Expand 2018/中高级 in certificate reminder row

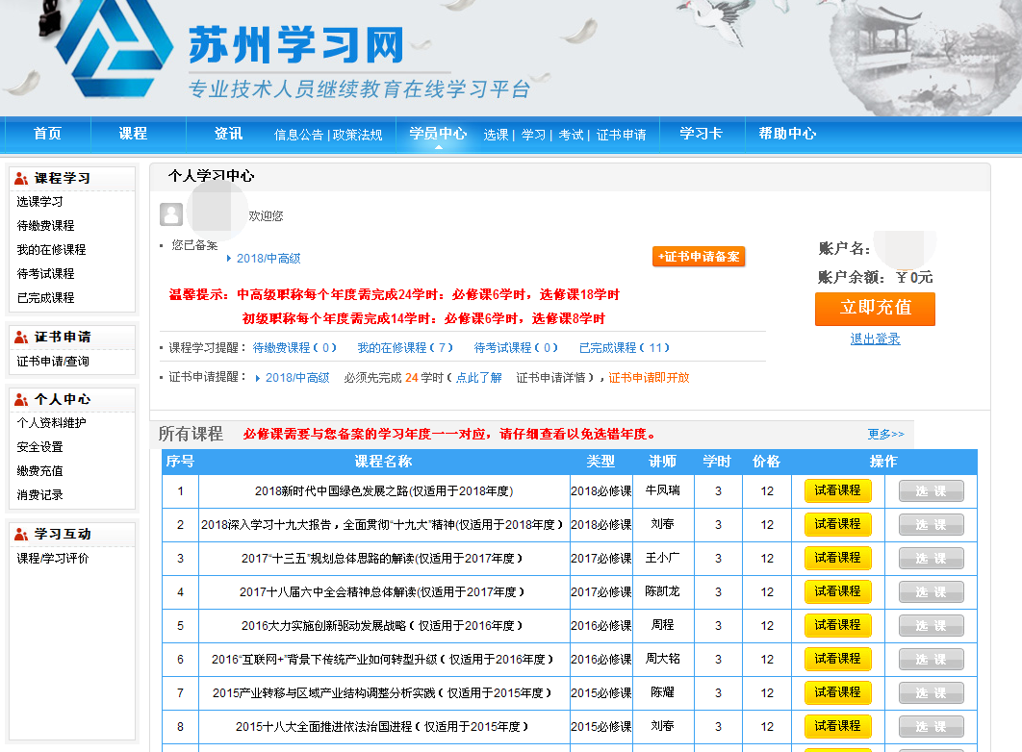pyautogui.click(x=258, y=378)
